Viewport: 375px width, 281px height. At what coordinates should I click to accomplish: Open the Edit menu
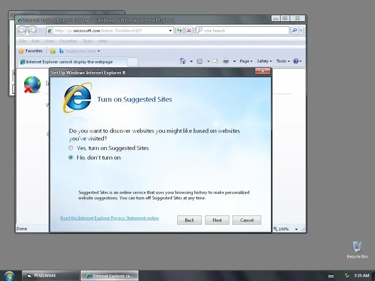[x=36, y=41]
